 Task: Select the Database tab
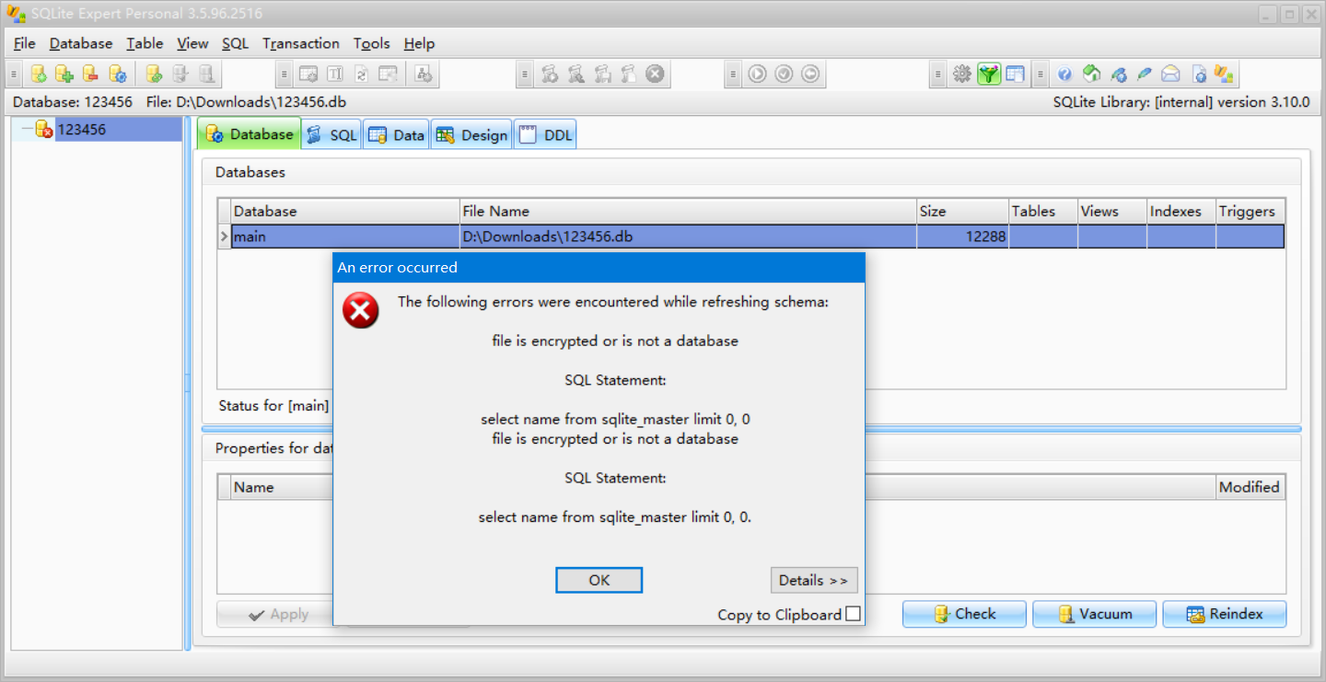250,133
